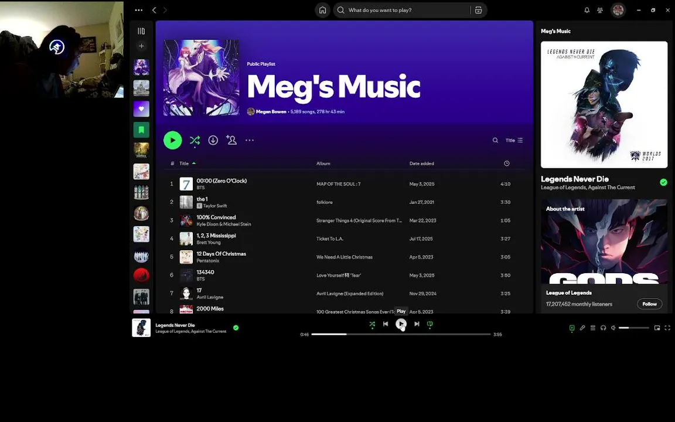This screenshot has width=675, height=422.
Task: Toggle playlist shuffle beside play button
Action: [x=195, y=140]
